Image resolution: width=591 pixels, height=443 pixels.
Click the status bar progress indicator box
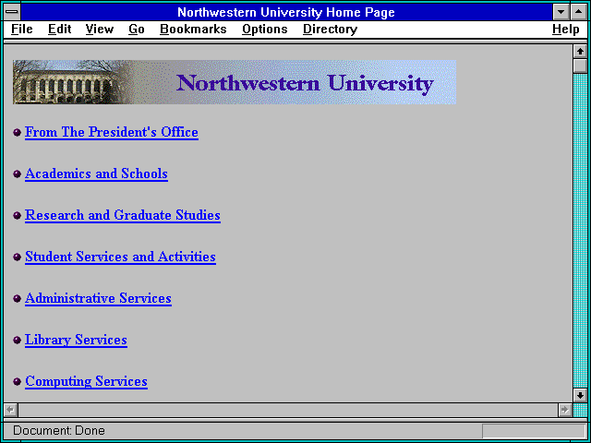pos(534,431)
